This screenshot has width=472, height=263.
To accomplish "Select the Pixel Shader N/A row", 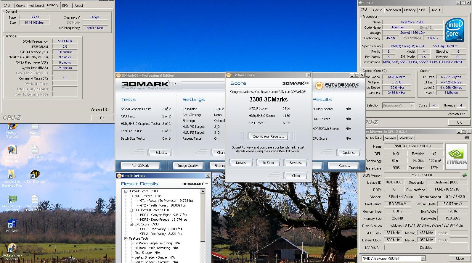I will [x=147, y=253].
